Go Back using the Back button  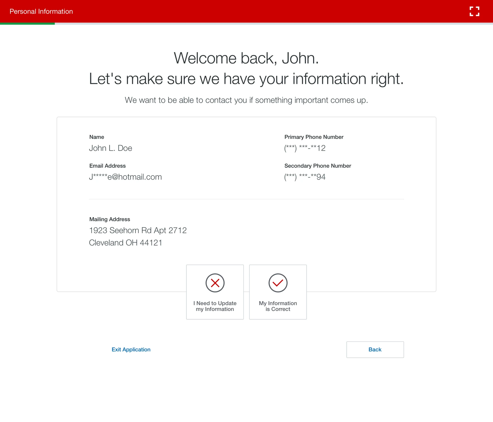375,350
